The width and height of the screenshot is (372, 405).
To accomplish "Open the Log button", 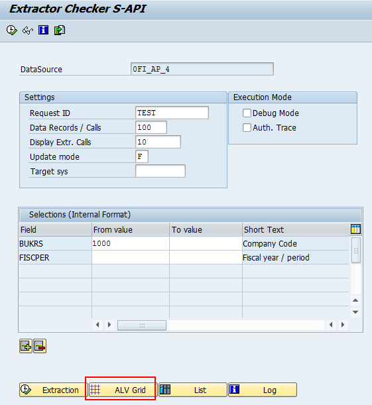I will click(263, 390).
